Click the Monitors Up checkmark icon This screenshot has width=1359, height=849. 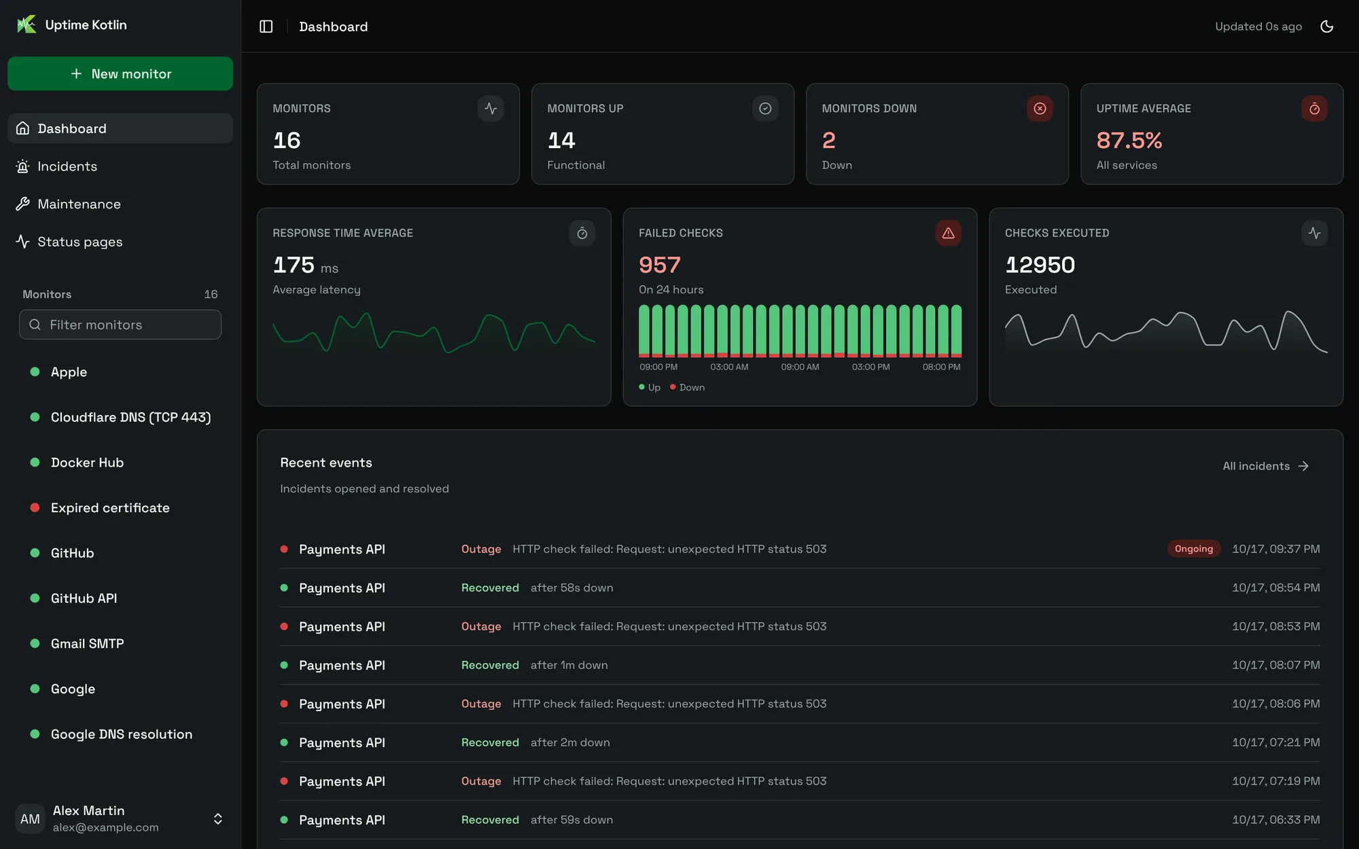coord(765,109)
